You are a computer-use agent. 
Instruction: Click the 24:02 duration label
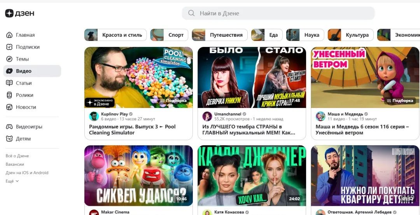pos(295,199)
